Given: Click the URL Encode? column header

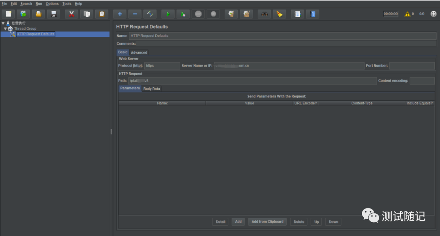Looking at the screenshot, I should 306,103.
